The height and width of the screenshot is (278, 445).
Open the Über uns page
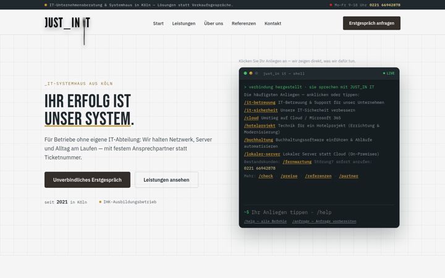tap(213, 23)
